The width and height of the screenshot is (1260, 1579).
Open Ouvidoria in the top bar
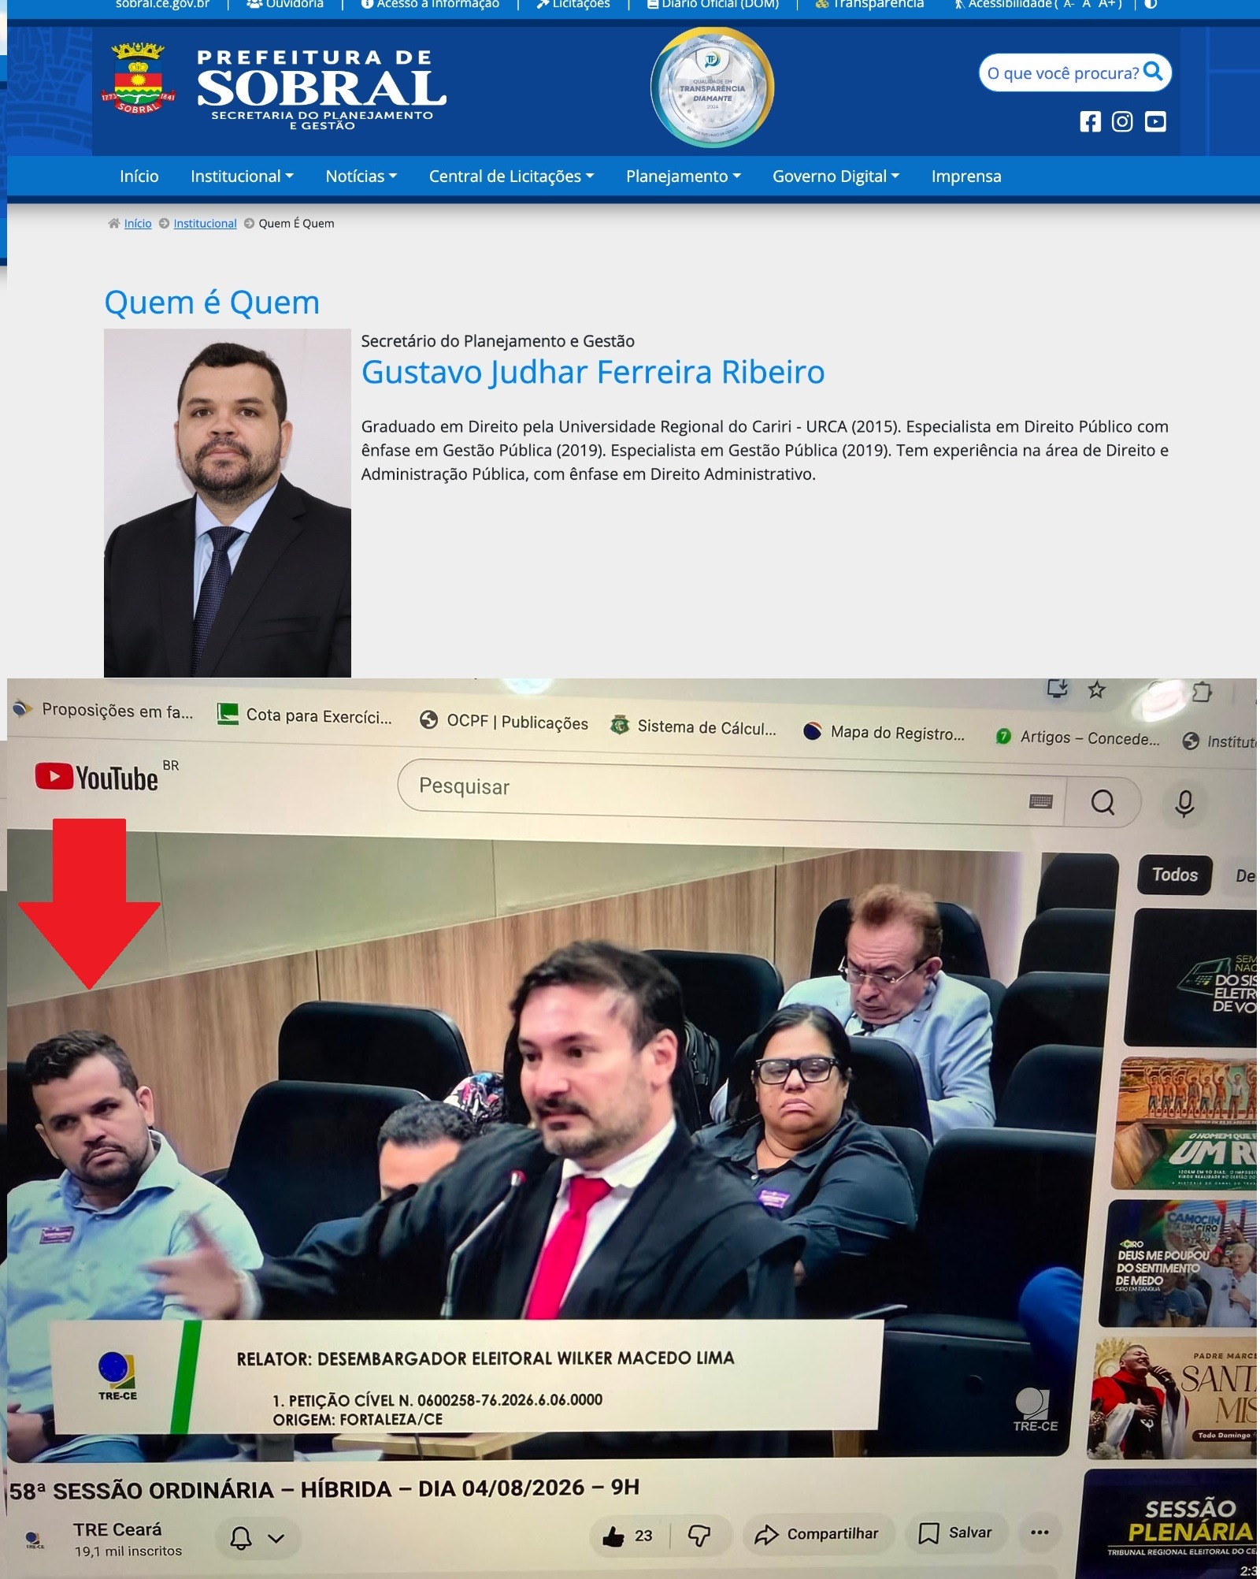285,4
